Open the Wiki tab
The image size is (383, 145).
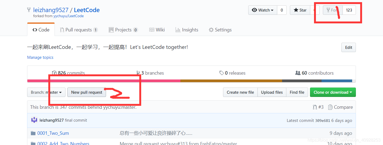pyautogui.click(x=157, y=30)
